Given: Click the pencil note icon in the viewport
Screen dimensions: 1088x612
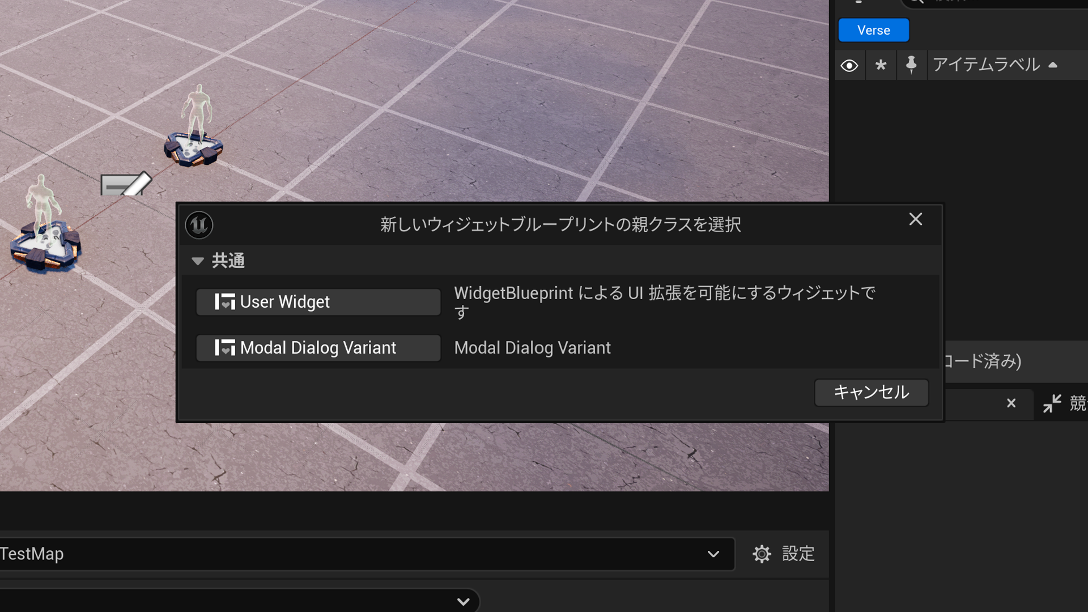Looking at the screenshot, I should (x=126, y=184).
